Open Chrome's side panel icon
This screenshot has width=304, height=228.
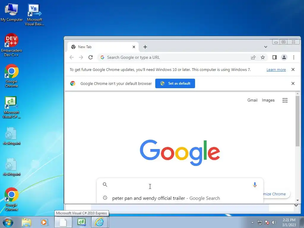(x=275, y=57)
